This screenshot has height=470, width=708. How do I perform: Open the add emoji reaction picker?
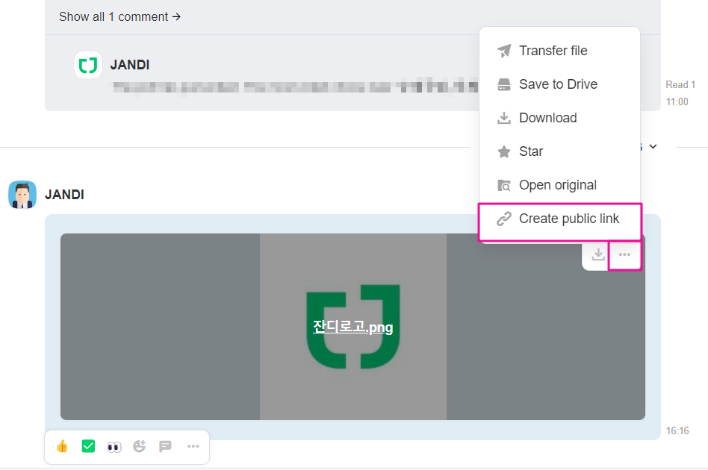click(140, 446)
